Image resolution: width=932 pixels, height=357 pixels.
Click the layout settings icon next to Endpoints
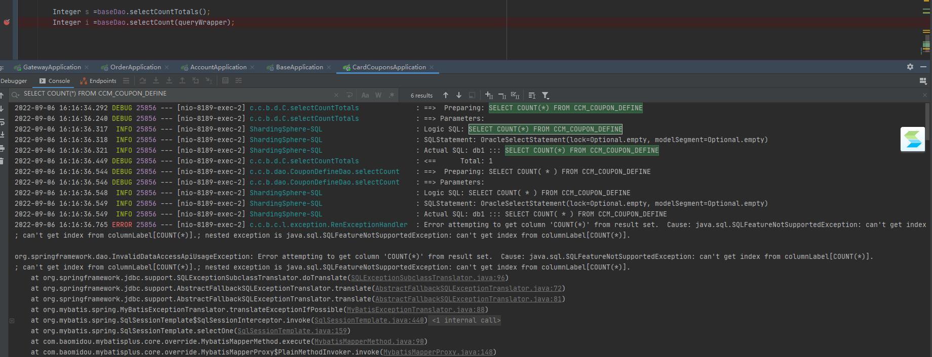pos(126,81)
